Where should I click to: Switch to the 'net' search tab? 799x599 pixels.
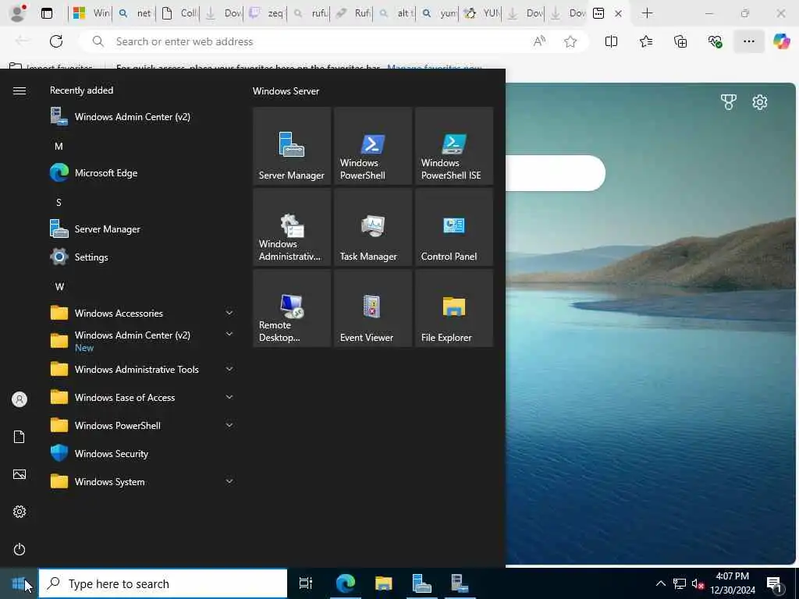click(134, 13)
